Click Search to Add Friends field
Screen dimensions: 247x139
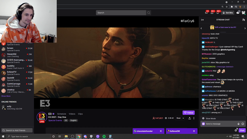click(x=17, y=131)
